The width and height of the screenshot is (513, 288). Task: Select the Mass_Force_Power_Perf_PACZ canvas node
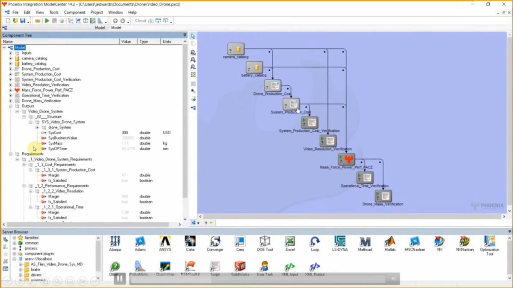coord(346,160)
